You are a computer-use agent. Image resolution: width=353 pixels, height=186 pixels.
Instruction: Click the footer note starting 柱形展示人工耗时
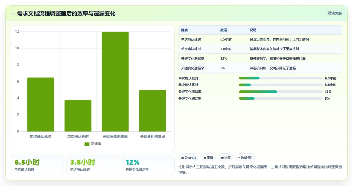point(260,170)
